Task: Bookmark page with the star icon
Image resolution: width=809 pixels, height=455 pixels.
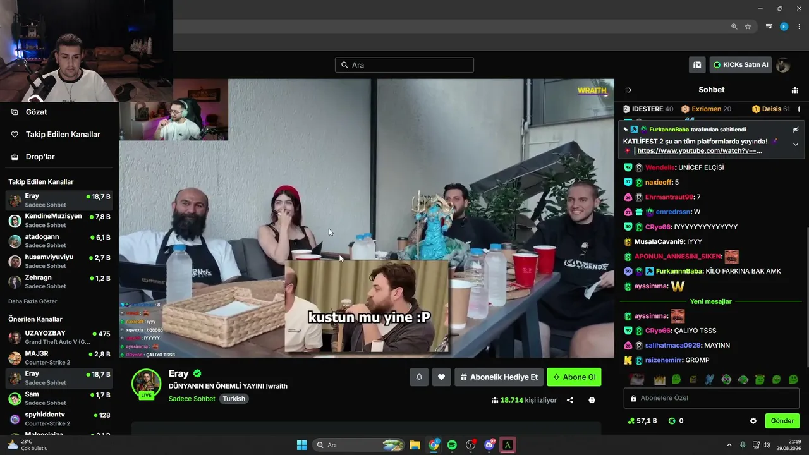Action: (748, 27)
